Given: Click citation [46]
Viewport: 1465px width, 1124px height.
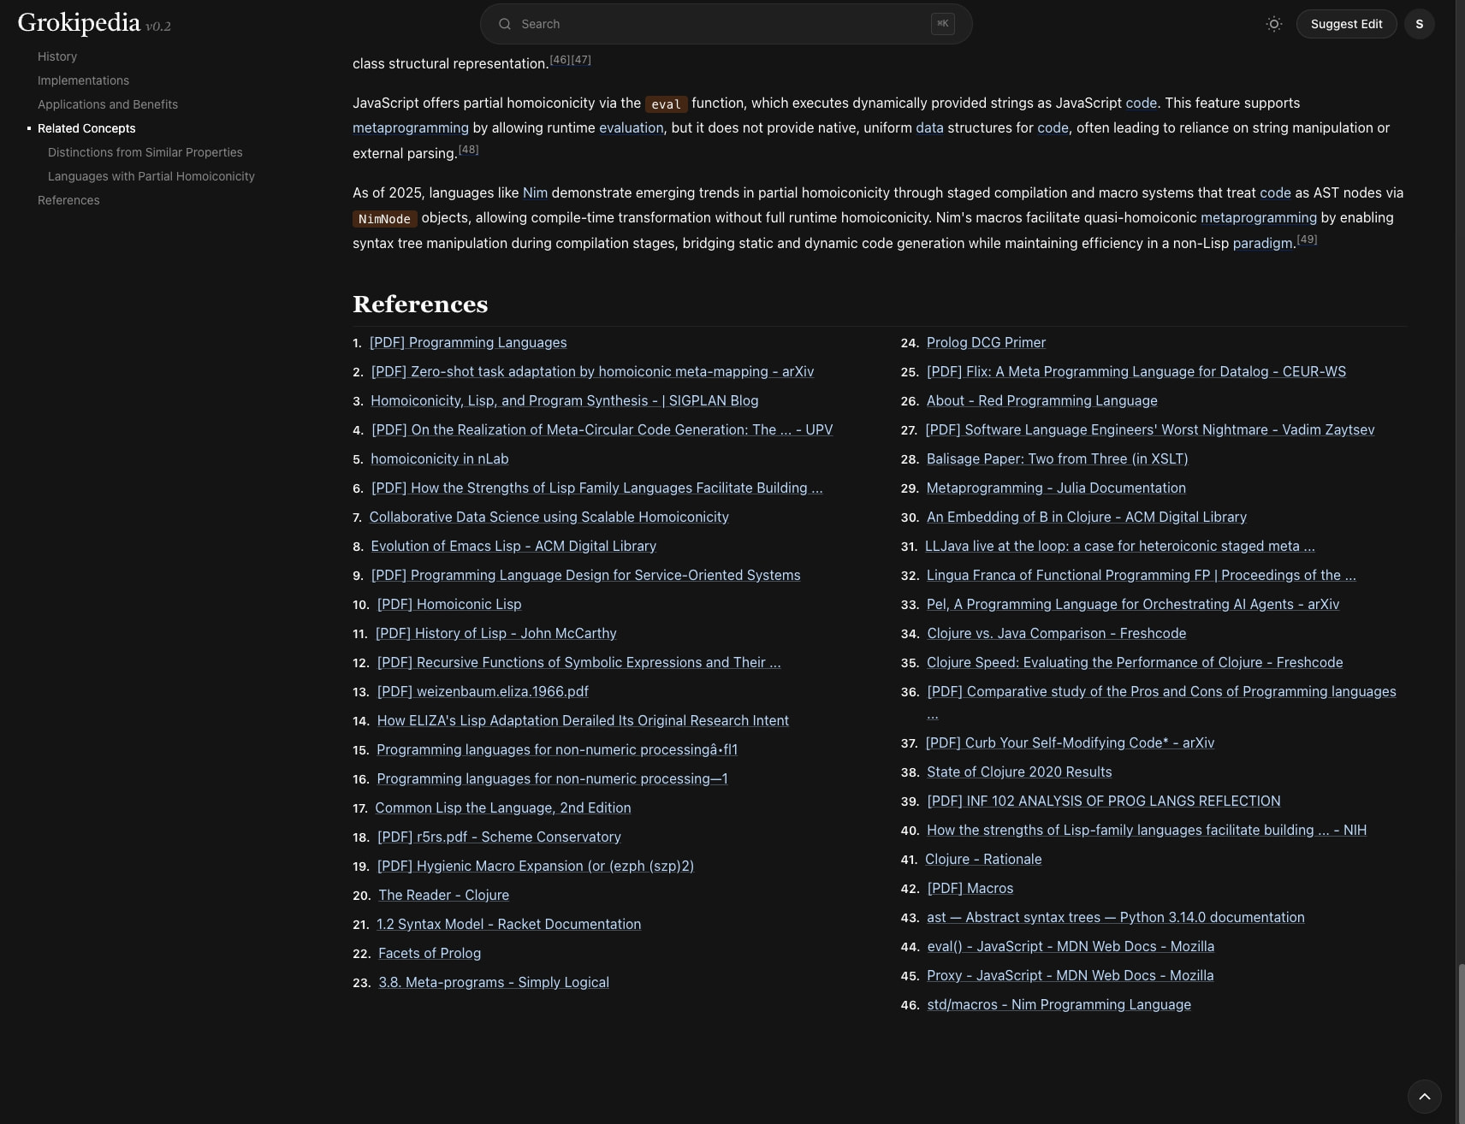Looking at the screenshot, I should (x=560, y=59).
